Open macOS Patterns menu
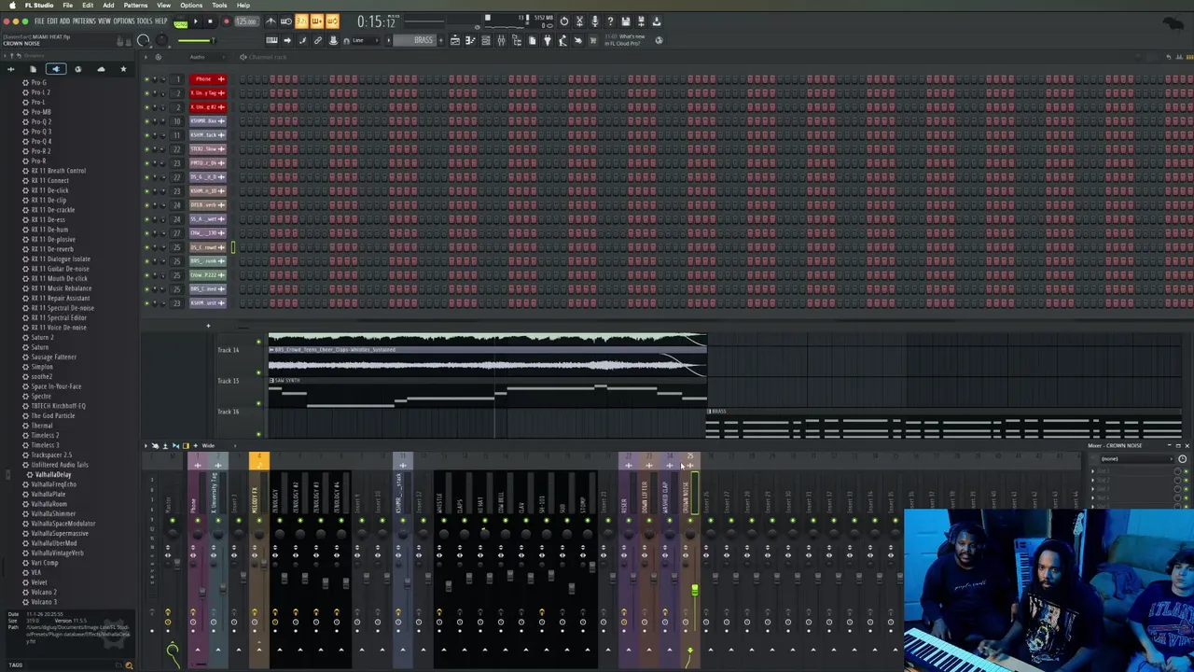Image resolution: width=1194 pixels, height=672 pixels. tap(135, 5)
